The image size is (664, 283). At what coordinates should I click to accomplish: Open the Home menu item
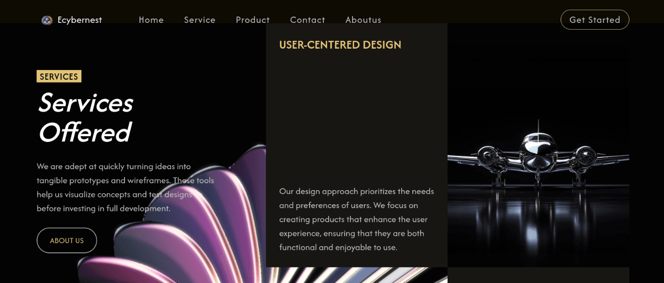coord(151,20)
